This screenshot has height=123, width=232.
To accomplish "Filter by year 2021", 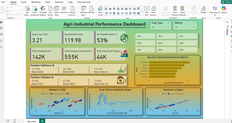I will 145,50.
